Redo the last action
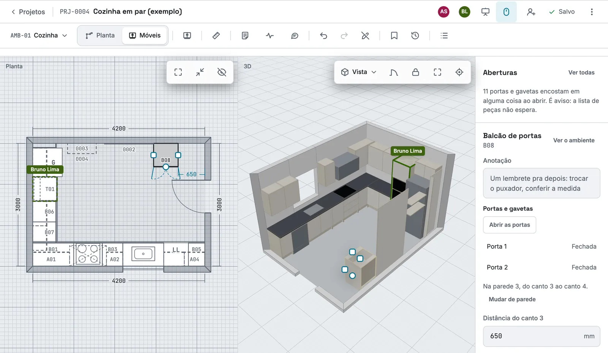Image resolution: width=608 pixels, height=353 pixels. [344, 35]
